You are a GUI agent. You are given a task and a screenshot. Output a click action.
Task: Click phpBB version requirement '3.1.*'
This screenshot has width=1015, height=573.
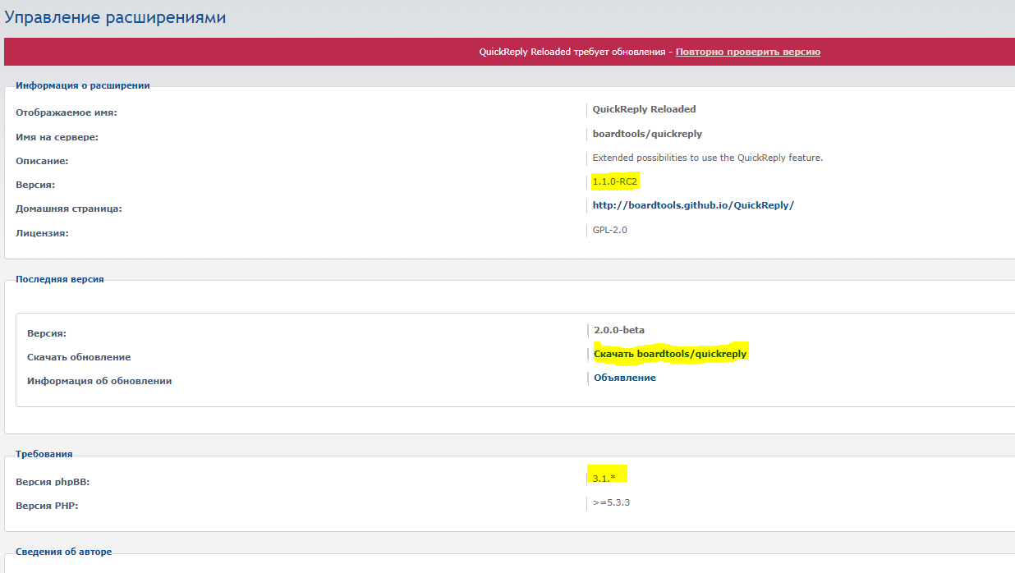pos(604,478)
